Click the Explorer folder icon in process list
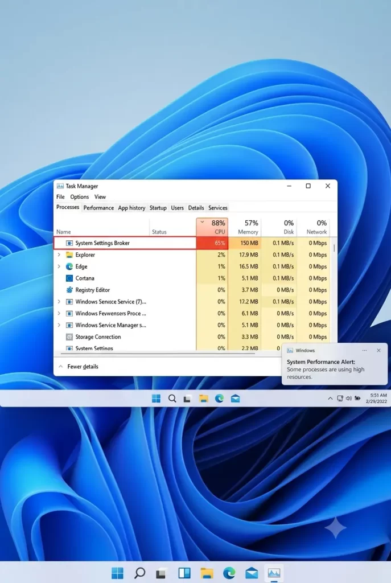Image resolution: width=391 pixels, height=583 pixels. click(x=69, y=254)
